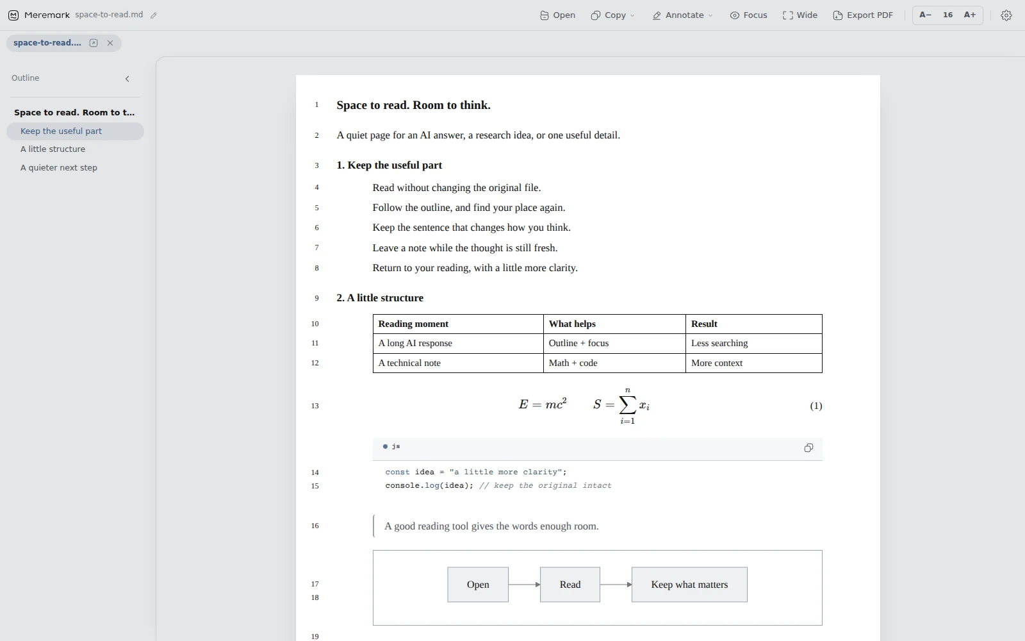Close the space-to-read tab
Screen dimensions: 1025x641
click(110, 43)
